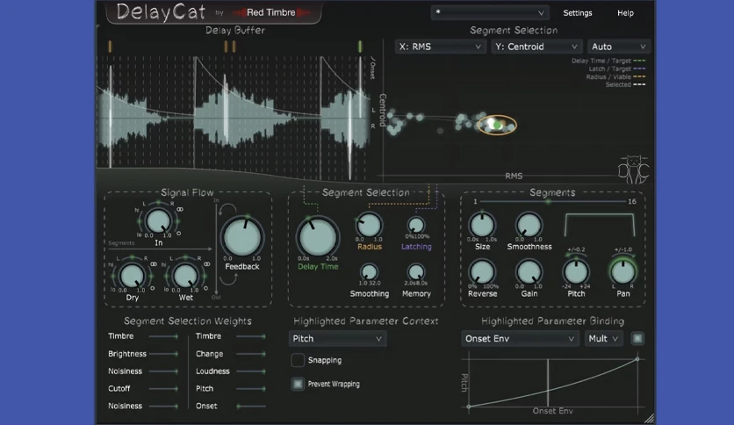Image resolution: width=734 pixels, height=425 pixels.
Task: Select the single-circle mono icon beside the Dry knob
Action: point(152,289)
